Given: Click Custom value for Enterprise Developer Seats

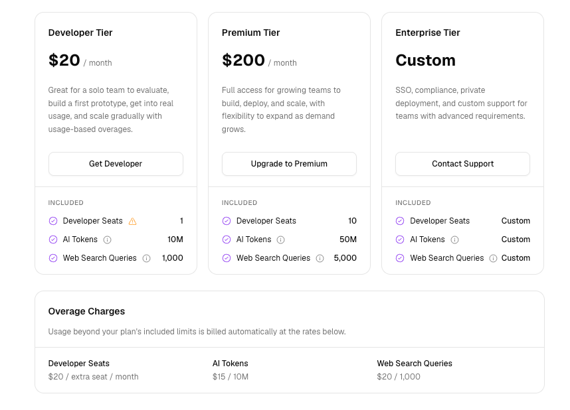Looking at the screenshot, I should click(x=516, y=221).
